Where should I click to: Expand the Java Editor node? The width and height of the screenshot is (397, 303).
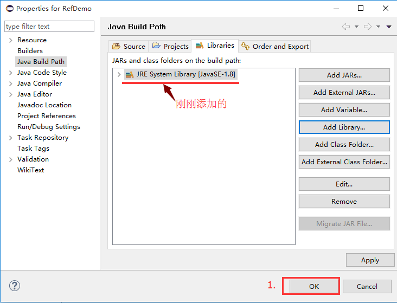click(x=11, y=95)
